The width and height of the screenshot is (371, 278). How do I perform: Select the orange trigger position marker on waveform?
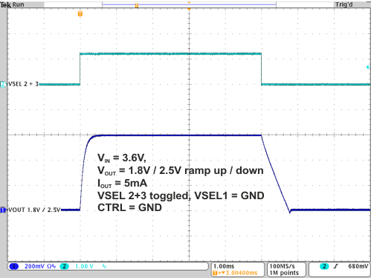pyautogui.click(x=80, y=13)
